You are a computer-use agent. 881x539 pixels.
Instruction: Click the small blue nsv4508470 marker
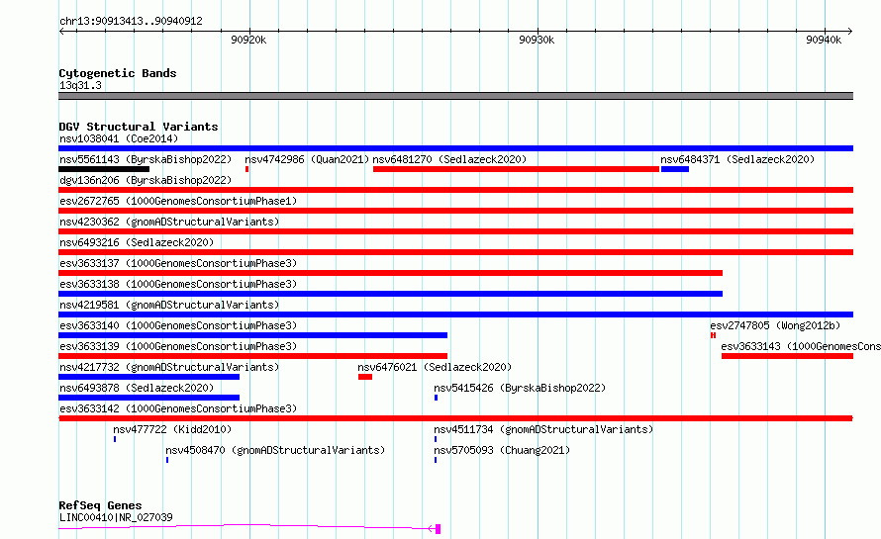point(167,460)
